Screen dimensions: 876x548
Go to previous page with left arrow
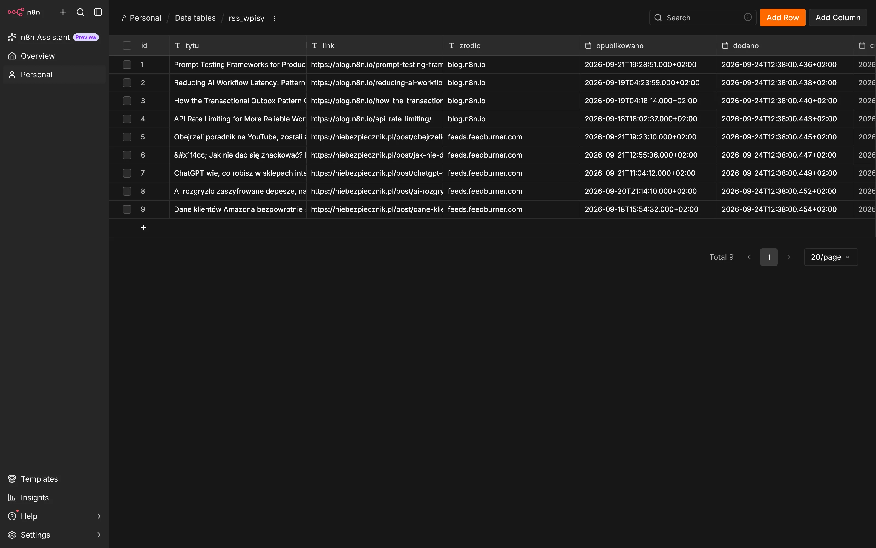pyautogui.click(x=749, y=257)
